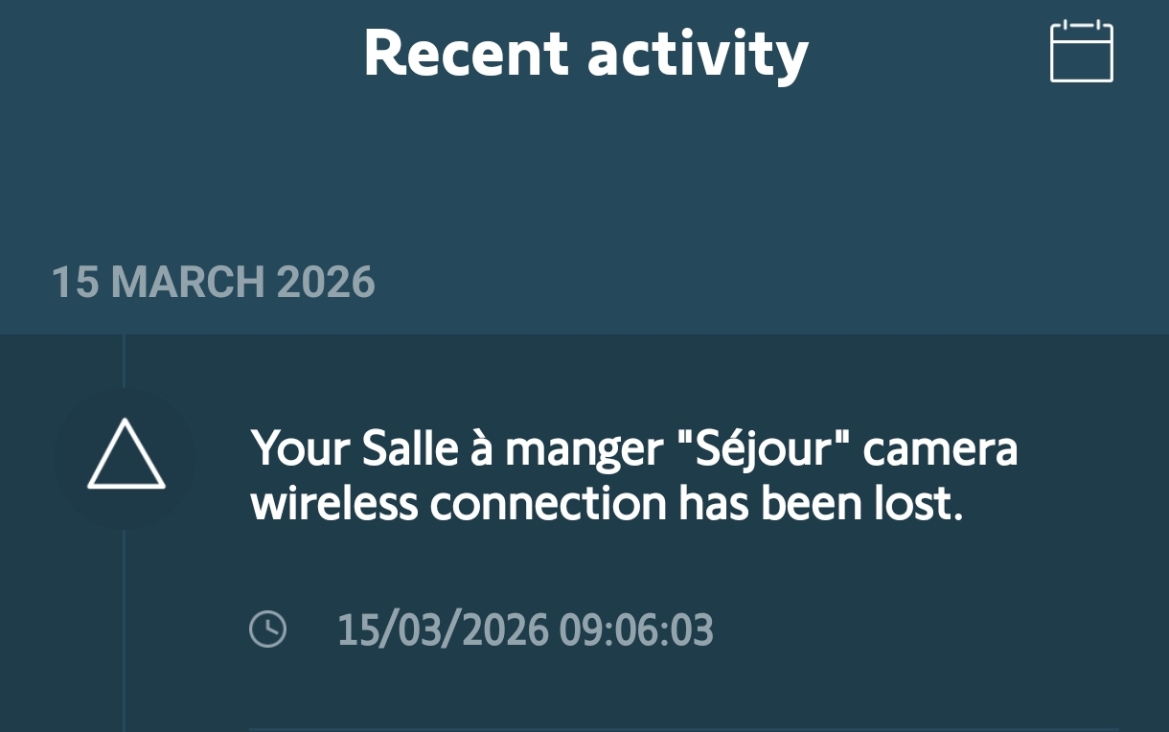Click the divider line under the timestamp
Viewport: 1169px width, 732px height.
tap(682, 729)
